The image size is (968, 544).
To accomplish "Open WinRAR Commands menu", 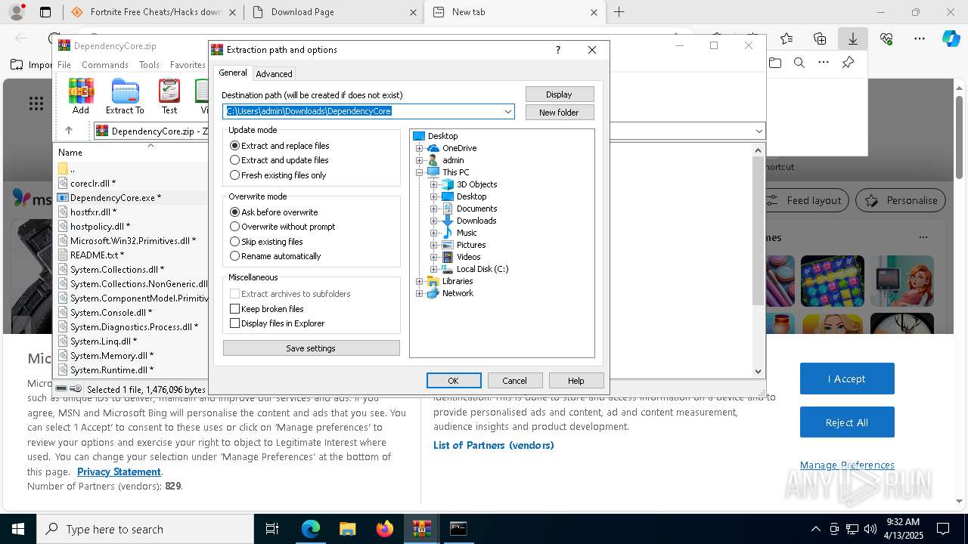I will pos(105,65).
